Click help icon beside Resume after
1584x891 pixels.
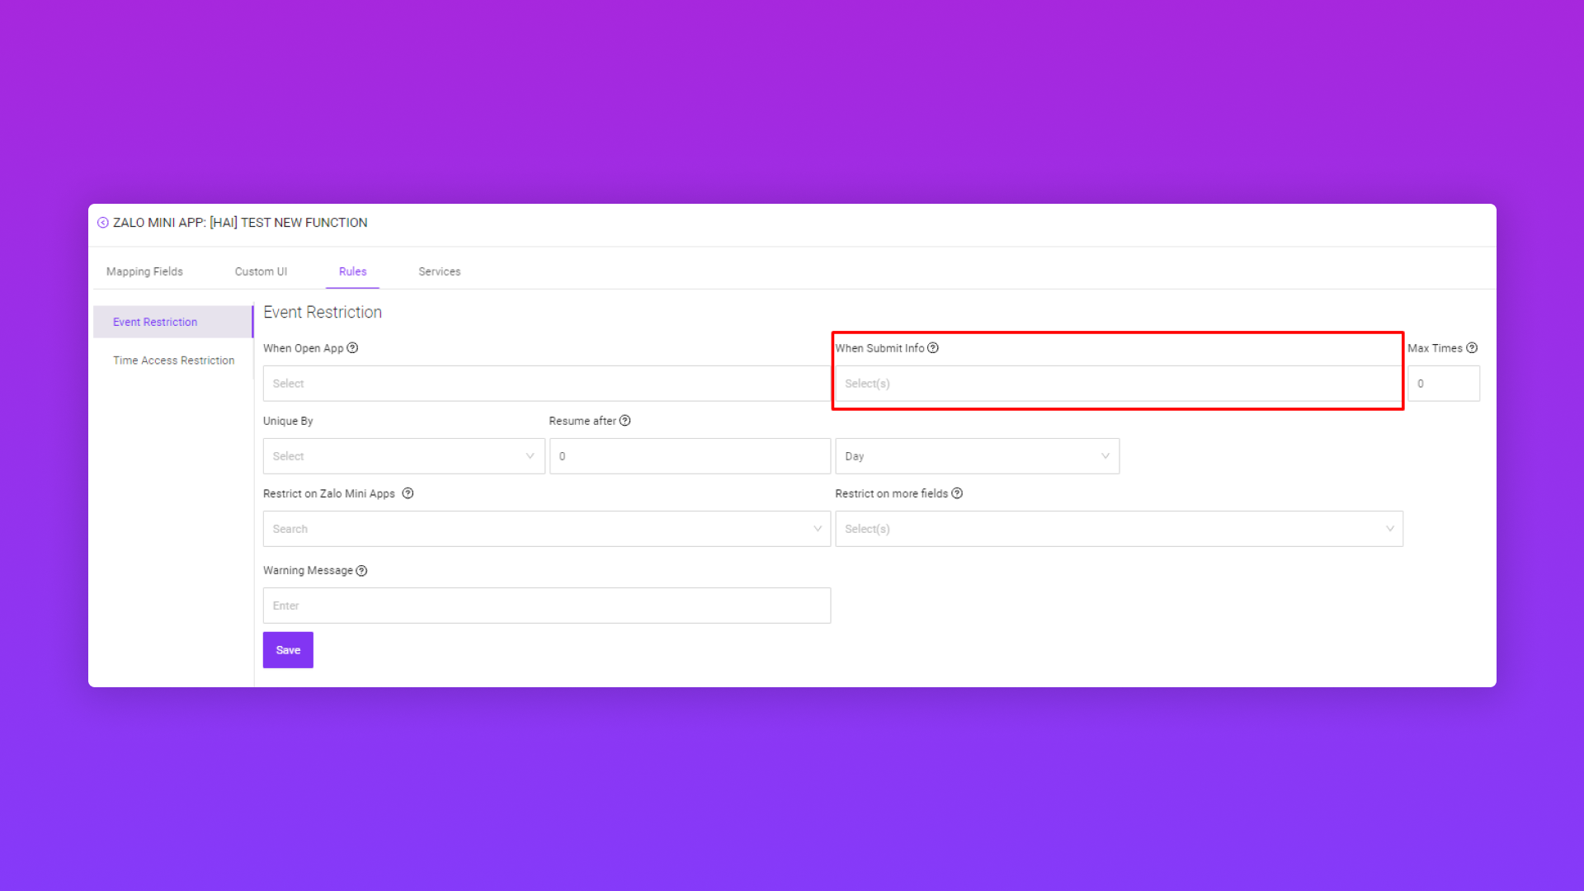click(x=625, y=421)
